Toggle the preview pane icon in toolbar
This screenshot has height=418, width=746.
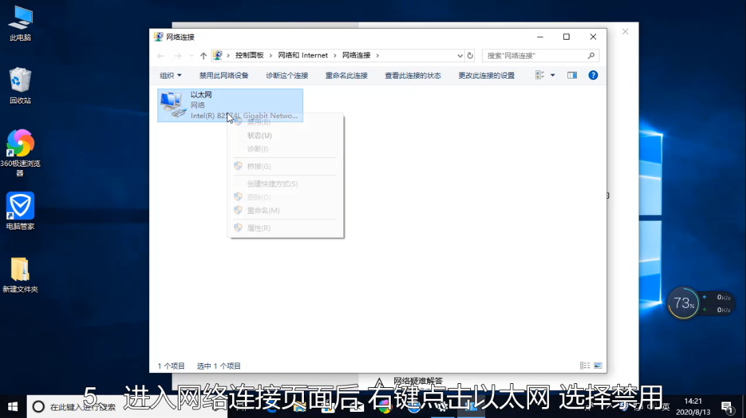tap(572, 75)
